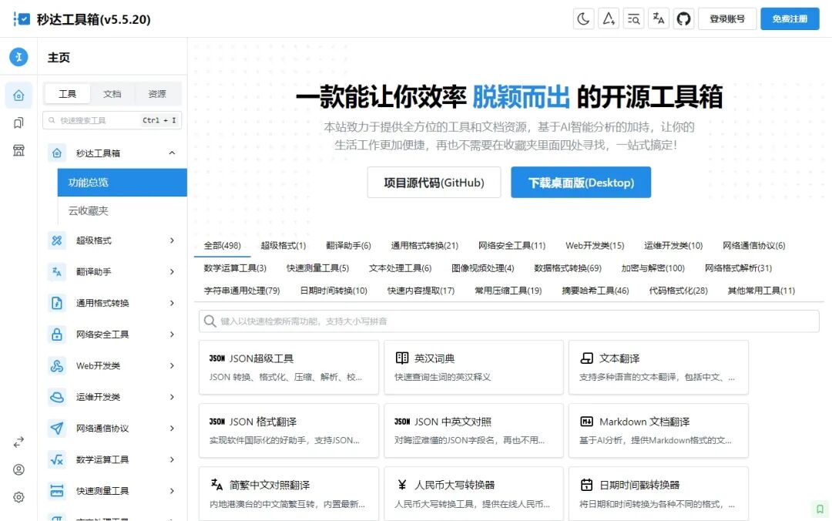Image resolution: width=832 pixels, height=521 pixels.
Task: Open the 人民币大写转换器 card
Action: pyautogui.click(x=473, y=493)
